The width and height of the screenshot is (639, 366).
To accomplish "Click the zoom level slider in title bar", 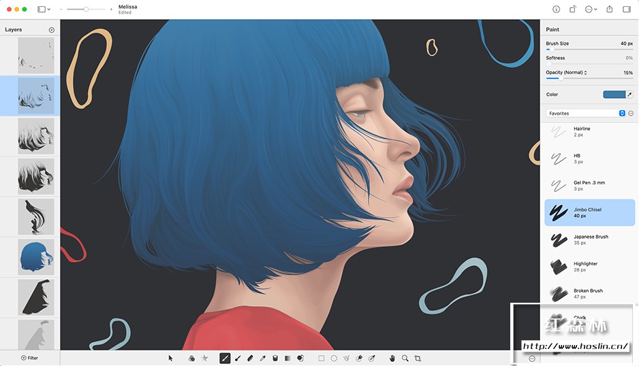I will pos(86,9).
